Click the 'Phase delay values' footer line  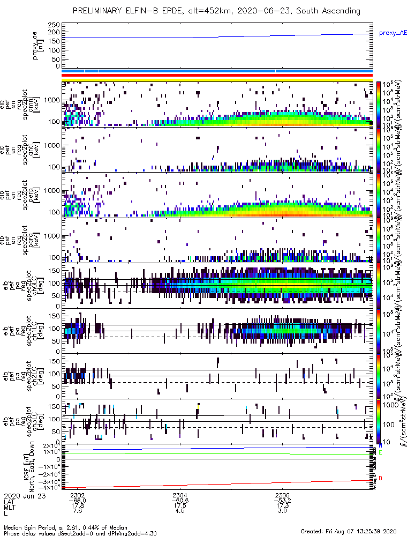(80, 533)
